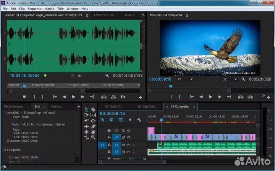The height and width of the screenshot is (171, 275).
Task: Toggle lock on track V2
Action: coord(109,130)
